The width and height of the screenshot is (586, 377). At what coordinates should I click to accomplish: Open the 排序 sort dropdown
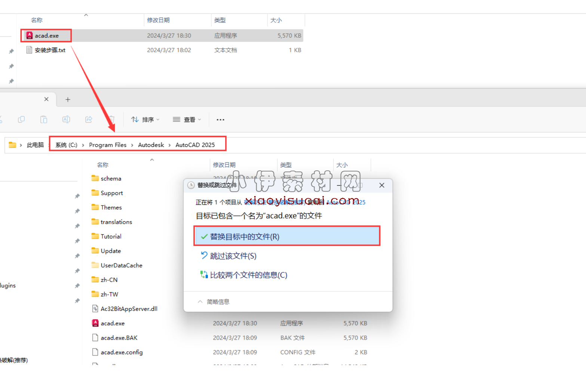click(145, 120)
